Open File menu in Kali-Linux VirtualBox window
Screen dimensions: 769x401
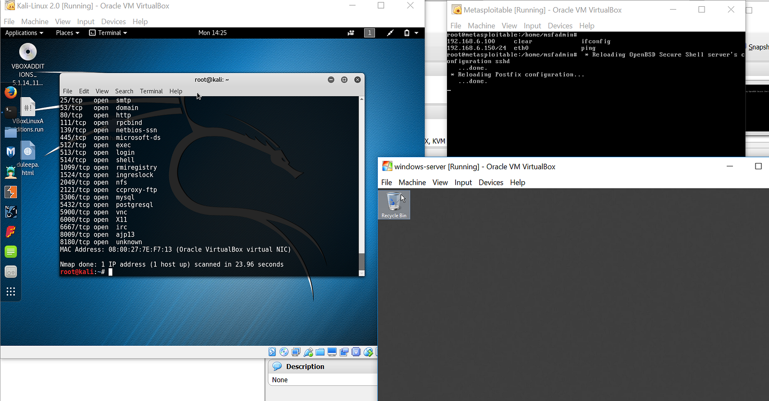pyautogui.click(x=9, y=22)
